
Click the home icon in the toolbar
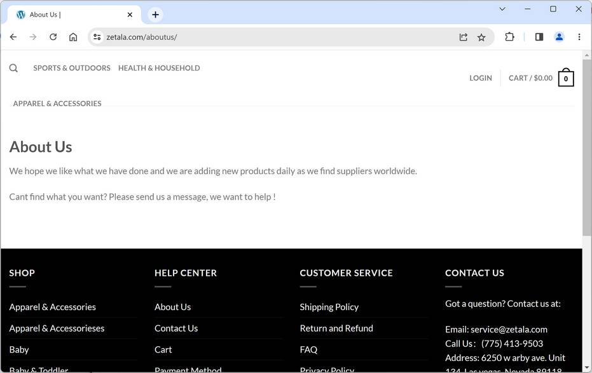[x=73, y=37]
